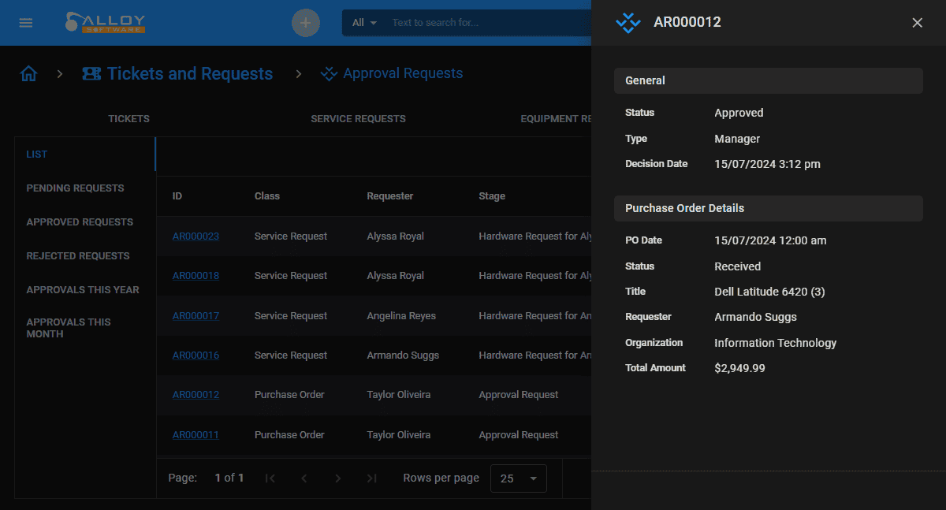Click requester Angelina Reyes cell
The image size is (946, 510).
tap(401, 315)
